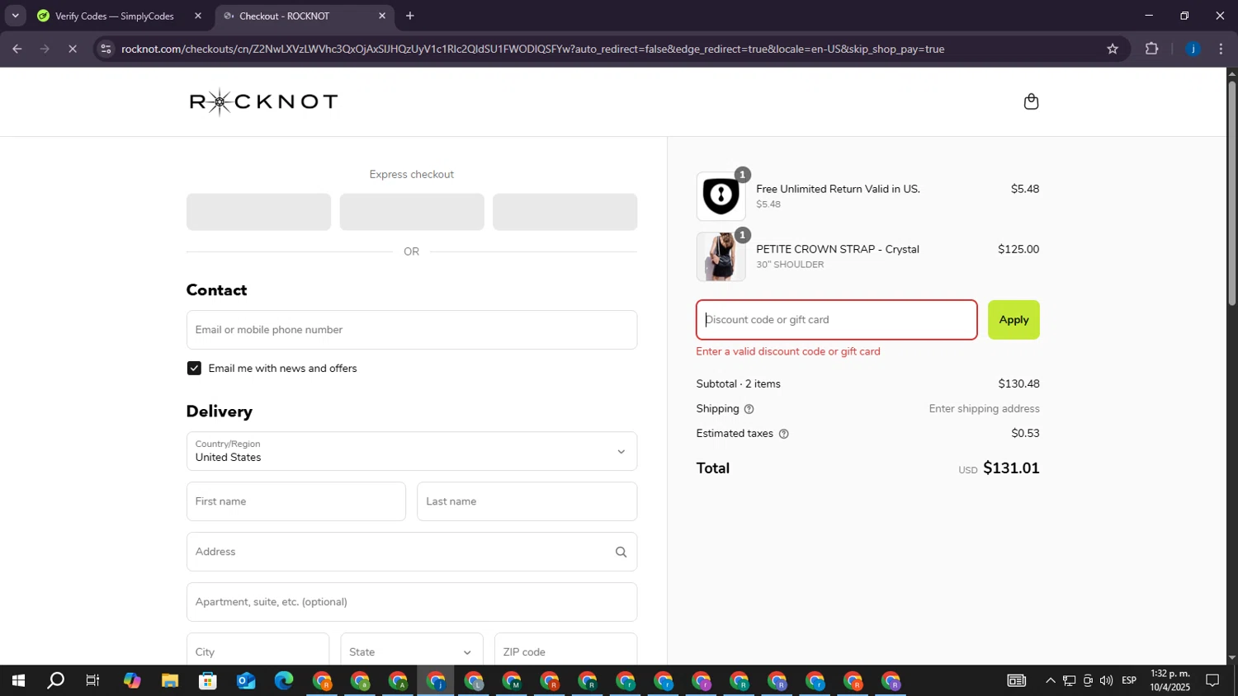
Task: Expand the Country/Region dropdown
Action: (412, 451)
